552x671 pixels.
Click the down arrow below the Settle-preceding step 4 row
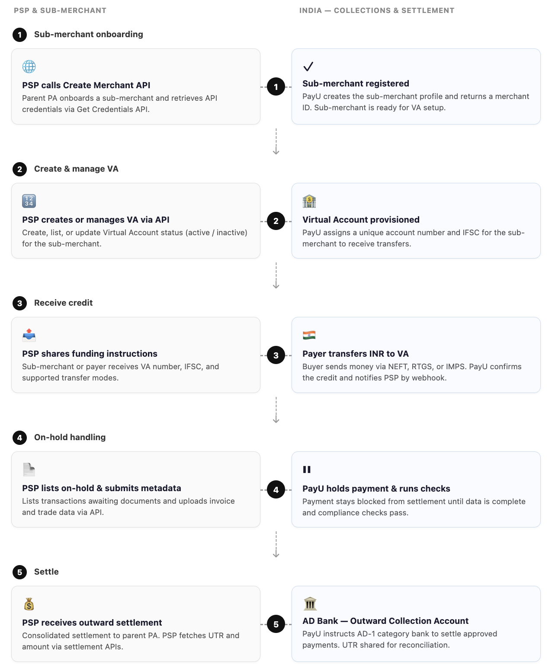tap(276, 545)
